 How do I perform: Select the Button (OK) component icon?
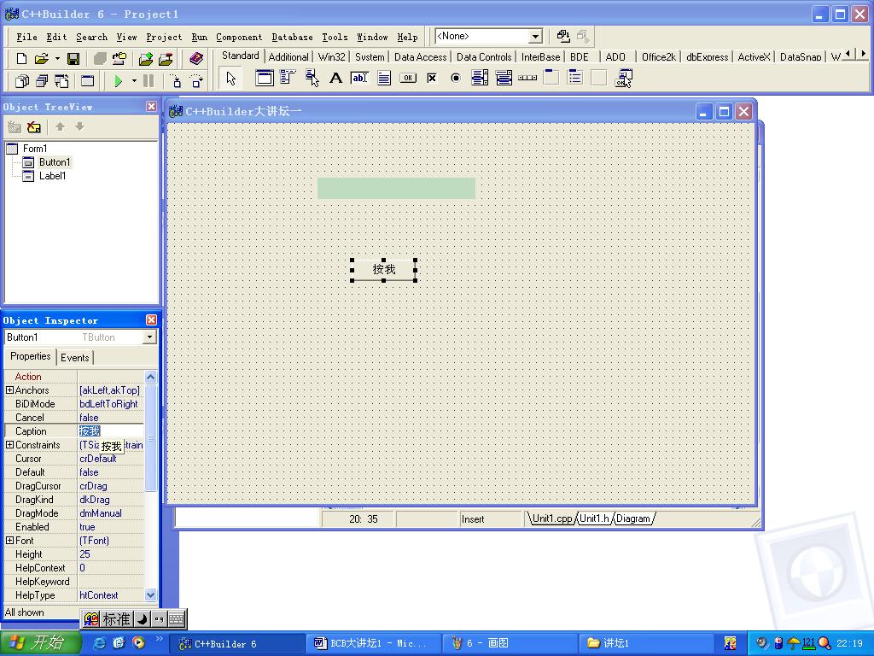click(407, 78)
